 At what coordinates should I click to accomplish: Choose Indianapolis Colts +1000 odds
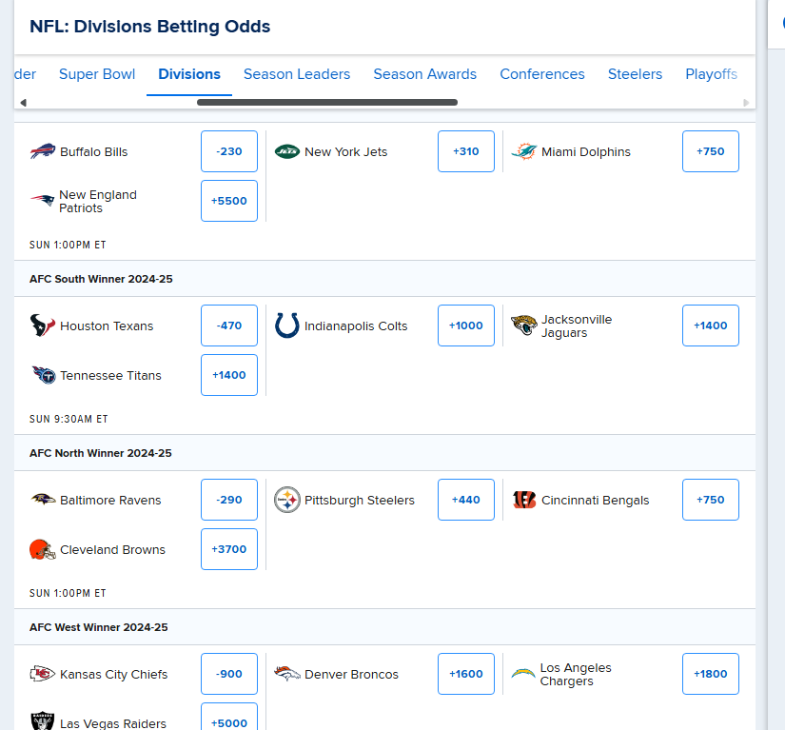coord(466,326)
